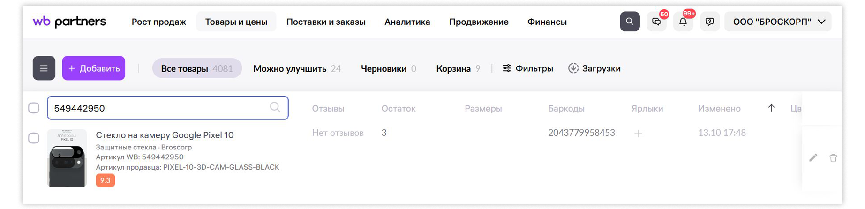Click seller article PIXEL-10-3D-CAM-GLASS-BLACK
865x209 pixels.
coord(221,167)
